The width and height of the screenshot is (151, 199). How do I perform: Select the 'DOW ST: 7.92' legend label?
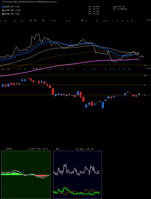click(x=12, y=7)
